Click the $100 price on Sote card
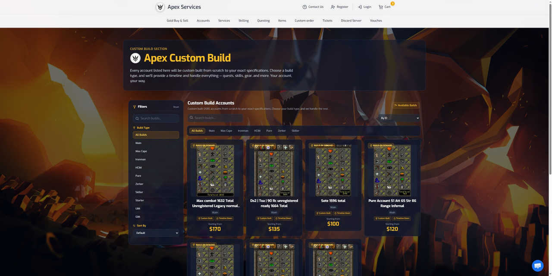The image size is (552, 276). (x=333, y=224)
